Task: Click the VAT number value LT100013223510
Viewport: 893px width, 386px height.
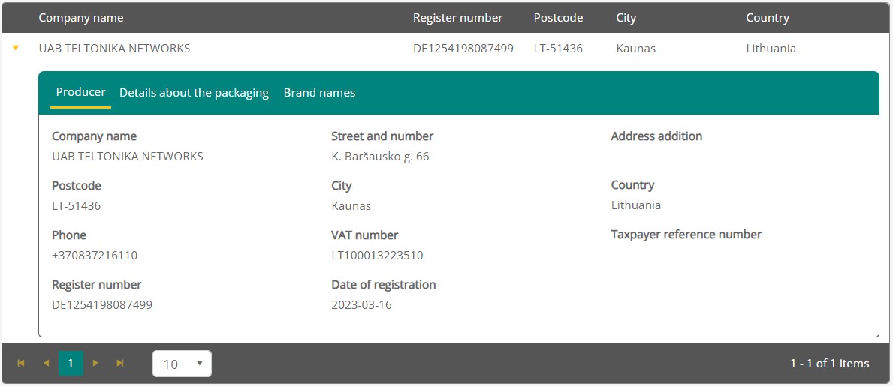Action: (x=377, y=256)
